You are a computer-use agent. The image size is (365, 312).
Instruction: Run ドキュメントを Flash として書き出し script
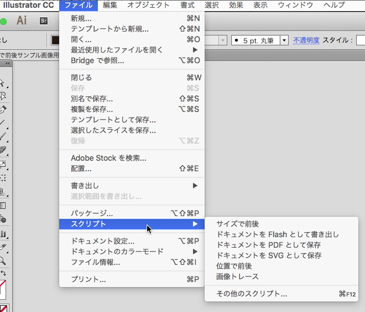pyautogui.click(x=281, y=234)
